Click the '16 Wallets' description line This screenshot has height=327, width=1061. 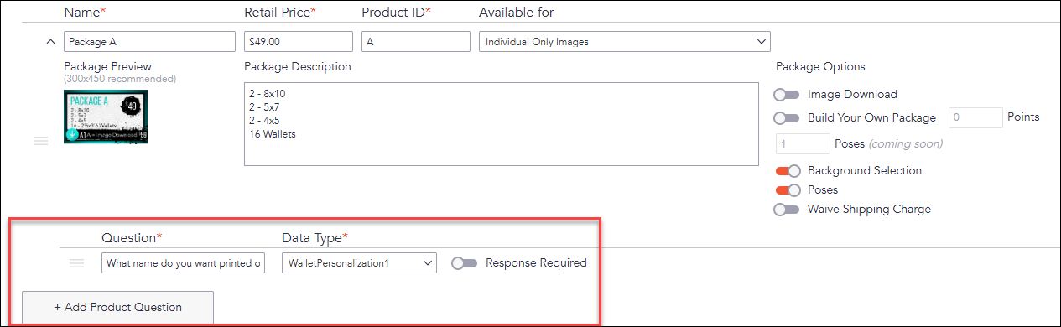coord(273,134)
